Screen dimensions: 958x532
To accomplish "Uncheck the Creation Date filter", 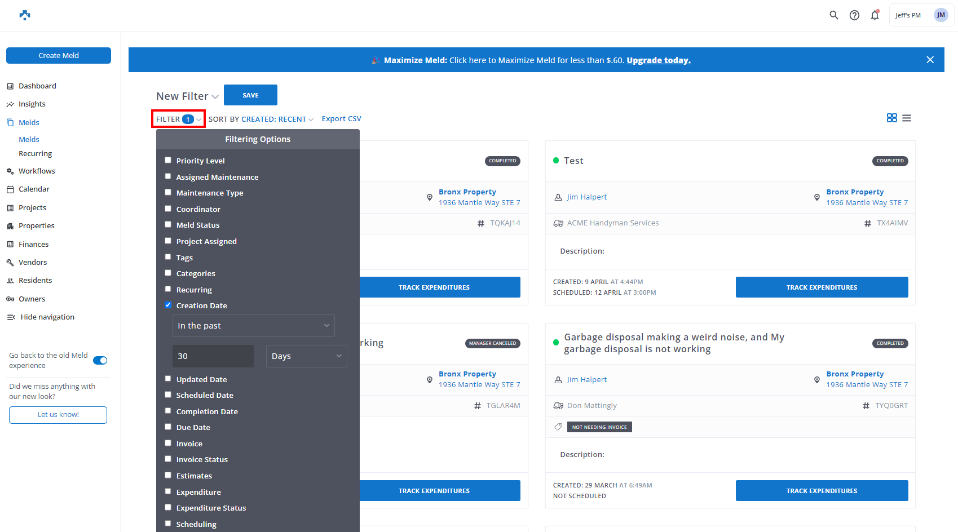I will [x=168, y=305].
